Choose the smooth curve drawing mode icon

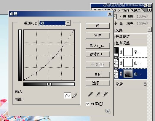click(x=67, y=96)
